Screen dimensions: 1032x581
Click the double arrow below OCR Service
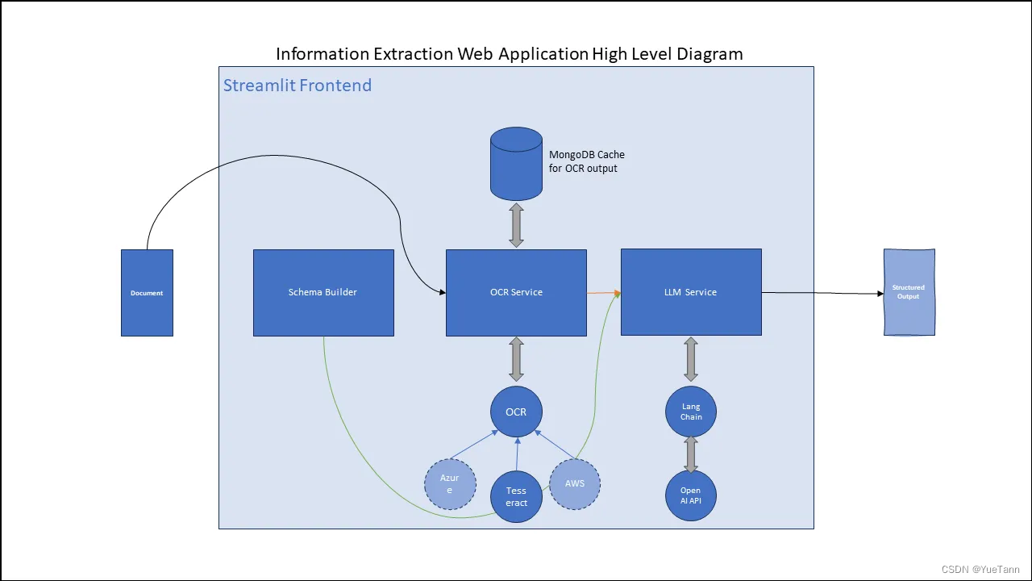(x=516, y=359)
